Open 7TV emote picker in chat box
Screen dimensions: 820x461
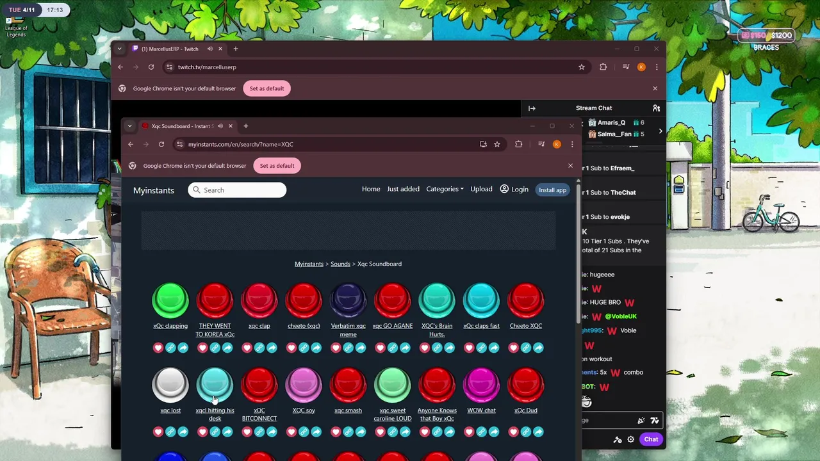pyautogui.click(x=655, y=421)
